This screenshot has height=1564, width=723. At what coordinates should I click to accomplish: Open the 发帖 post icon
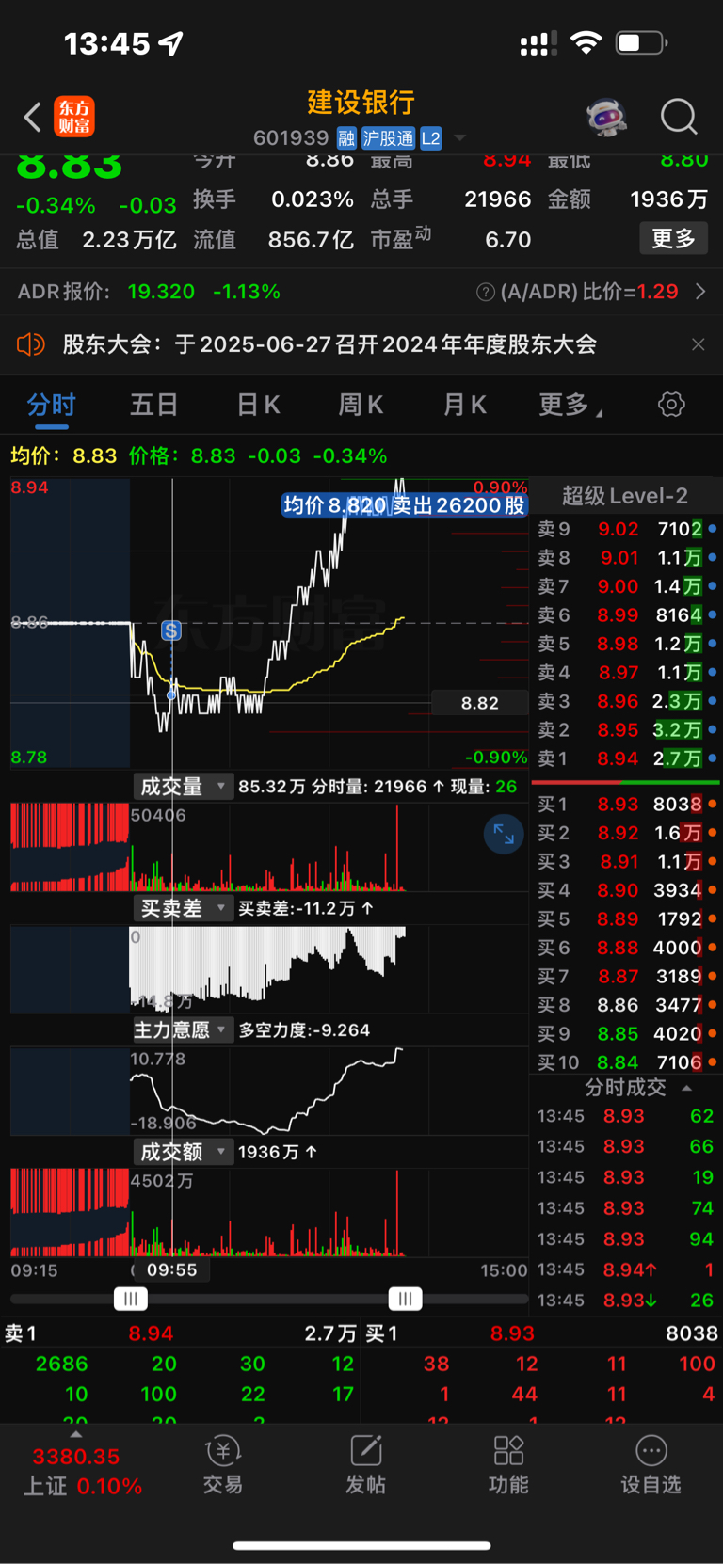click(x=365, y=1465)
